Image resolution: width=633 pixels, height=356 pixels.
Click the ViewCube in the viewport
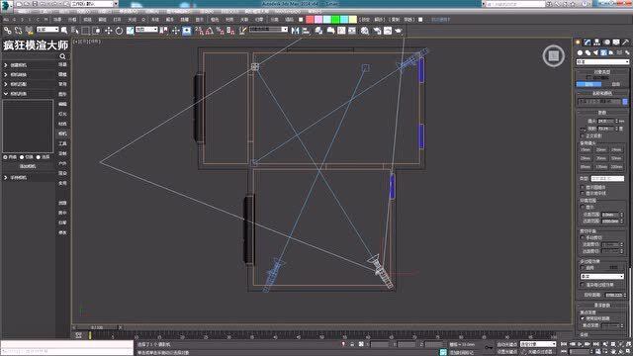click(x=554, y=55)
